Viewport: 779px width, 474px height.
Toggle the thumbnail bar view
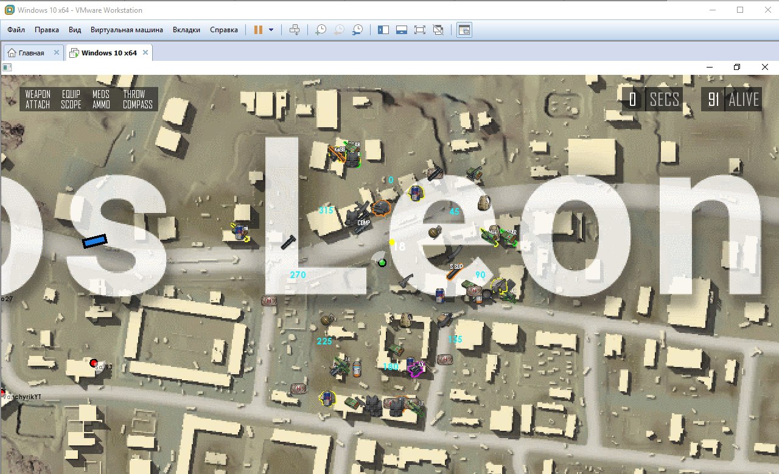[402, 29]
